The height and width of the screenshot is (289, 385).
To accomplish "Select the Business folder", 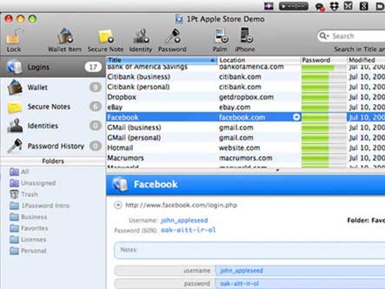I will [x=28, y=217].
